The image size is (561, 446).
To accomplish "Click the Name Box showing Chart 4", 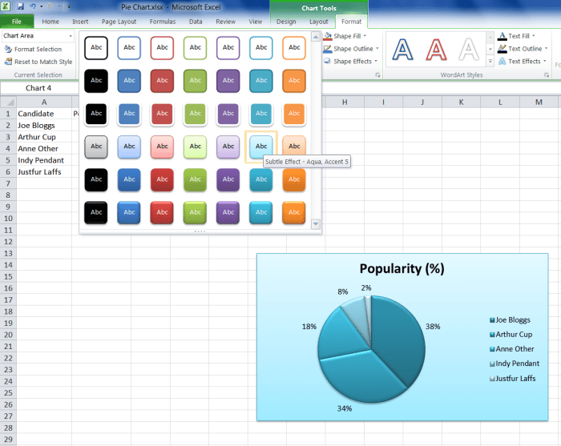I will pos(38,88).
